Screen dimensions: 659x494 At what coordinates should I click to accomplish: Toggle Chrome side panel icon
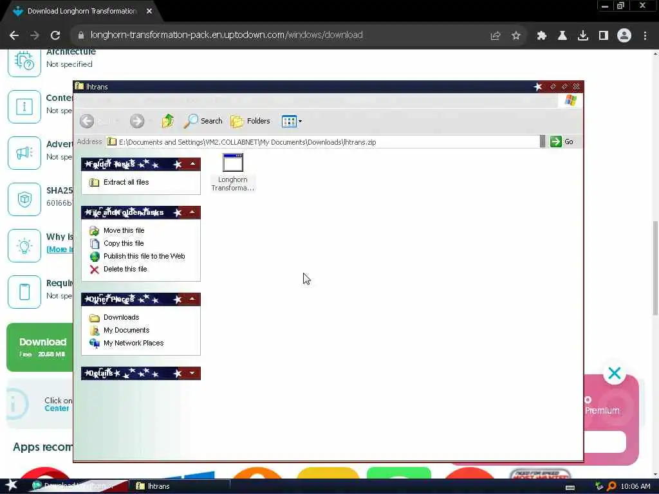point(604,36)
